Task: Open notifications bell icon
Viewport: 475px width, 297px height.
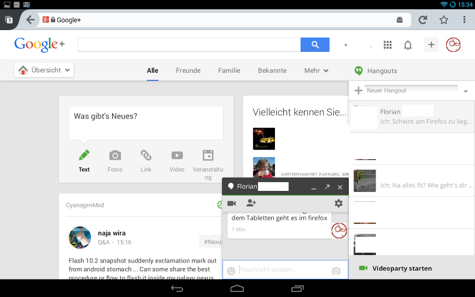Action: (x=408, y=45)
